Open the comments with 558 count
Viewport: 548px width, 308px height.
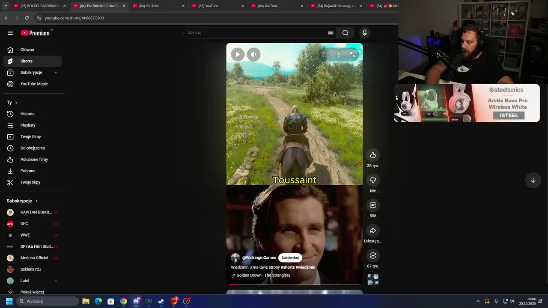coord(373,206)
